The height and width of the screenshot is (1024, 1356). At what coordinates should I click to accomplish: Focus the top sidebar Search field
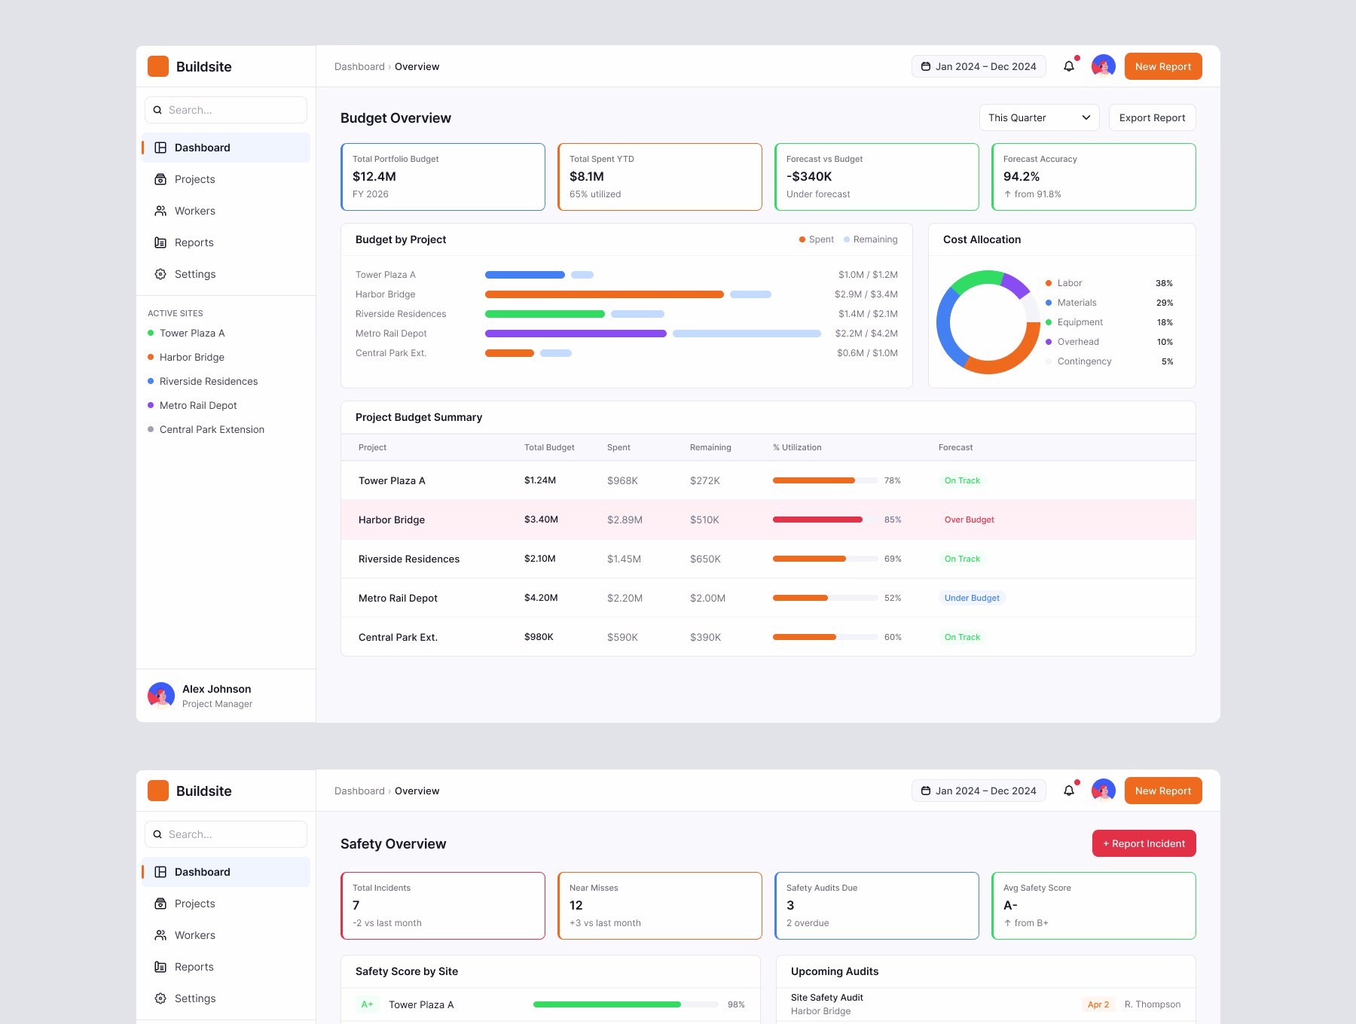(226, 110)
